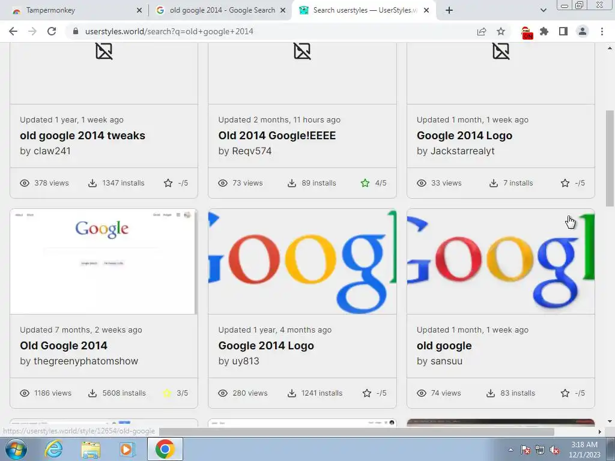
Task: Open old google style by sansuu
Action: tap(444, 346)
